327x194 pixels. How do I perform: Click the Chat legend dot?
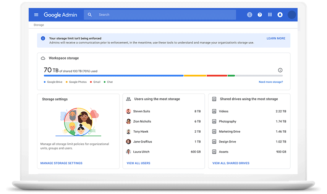pos(105,82)
